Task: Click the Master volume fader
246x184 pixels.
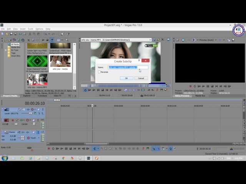Action: click(23, 138)
